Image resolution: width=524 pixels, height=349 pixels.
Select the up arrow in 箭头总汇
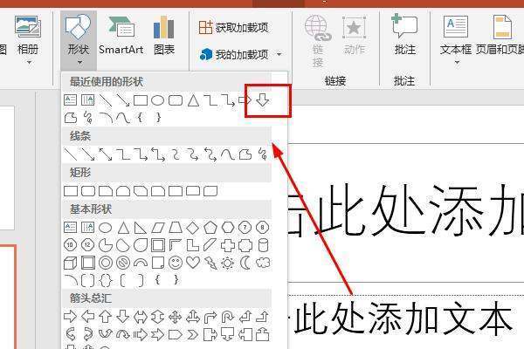[106, 316]
